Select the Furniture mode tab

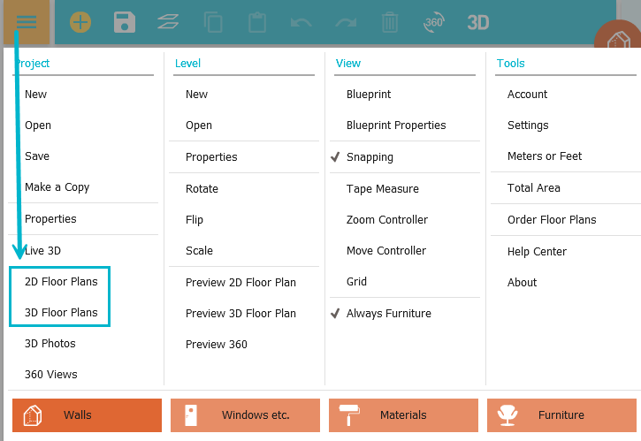pyautogui.click(x=561, y=415)
